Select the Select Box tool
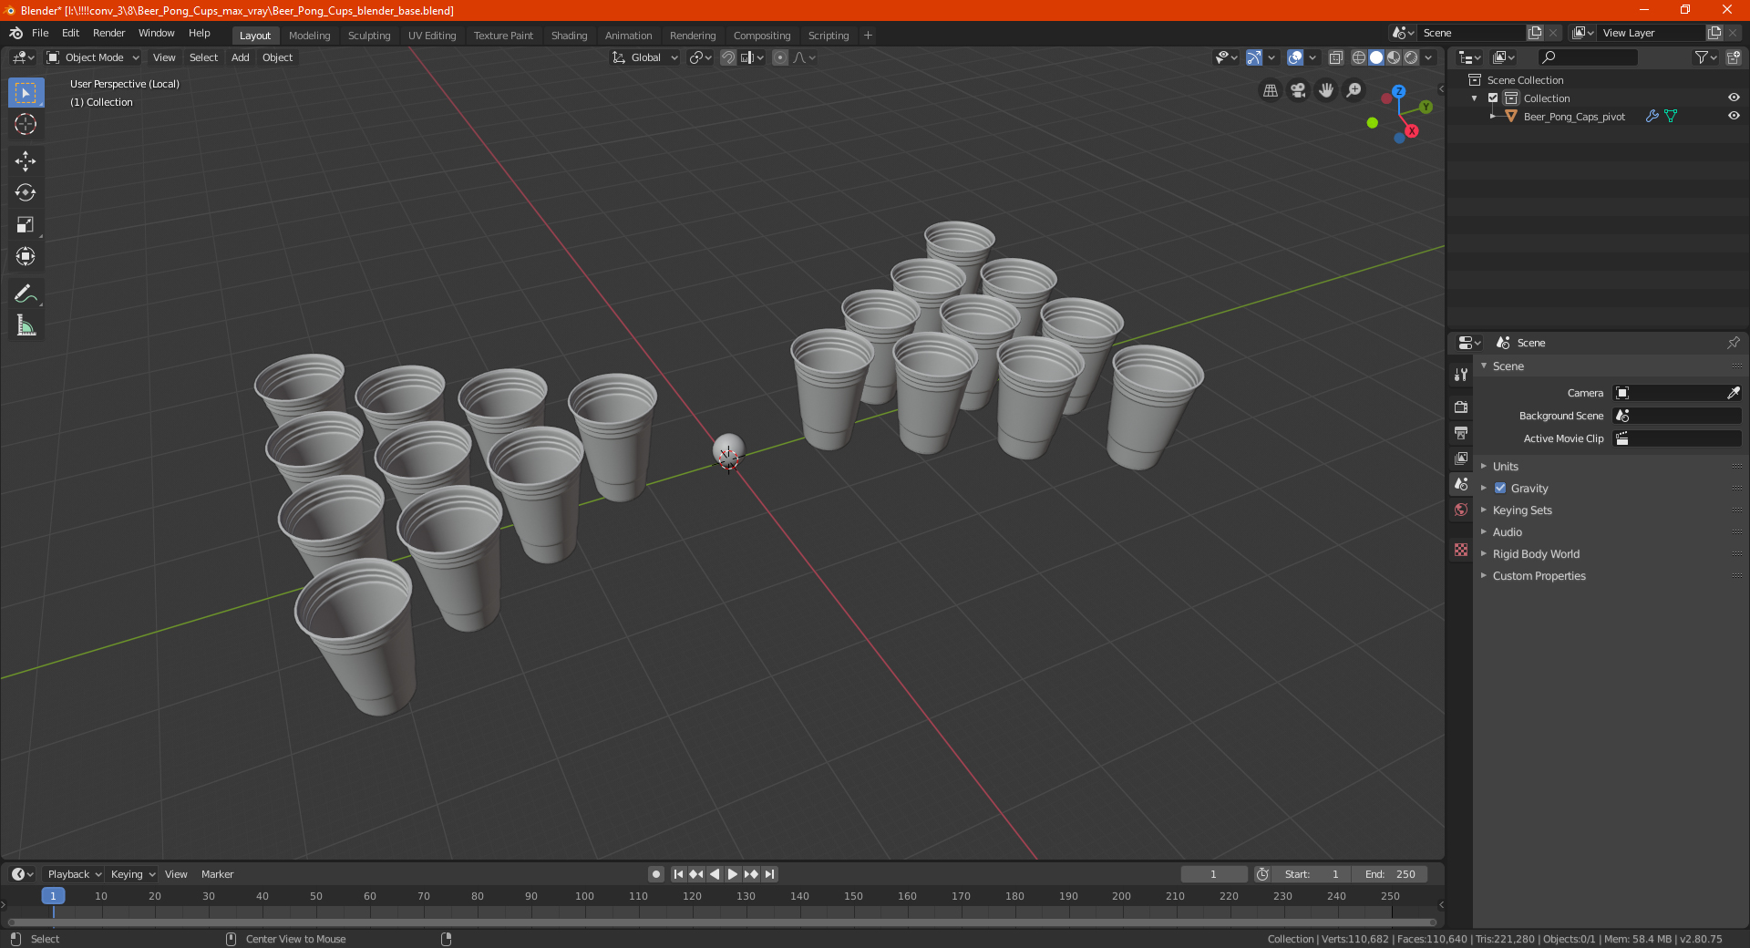1750x948 pixels. click(26, 93)
